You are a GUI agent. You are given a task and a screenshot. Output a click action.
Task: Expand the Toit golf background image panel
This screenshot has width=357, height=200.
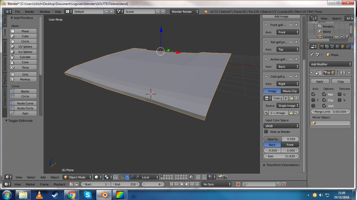point(266,42)
